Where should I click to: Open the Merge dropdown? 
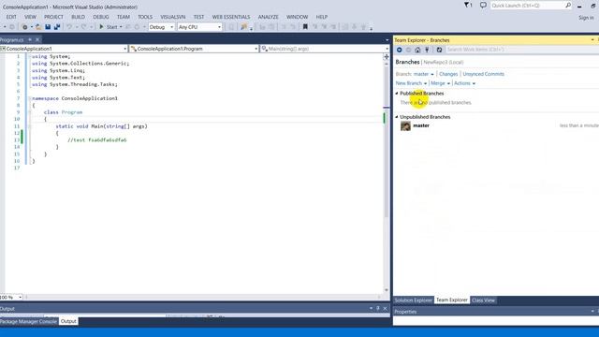coord(440,83)
